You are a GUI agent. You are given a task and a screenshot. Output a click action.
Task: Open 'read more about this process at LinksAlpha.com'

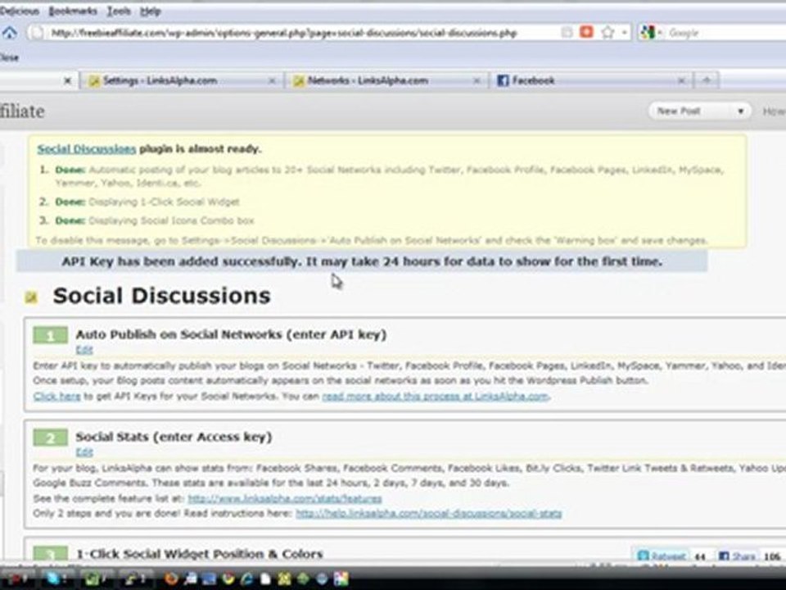[x=435, y=397]
